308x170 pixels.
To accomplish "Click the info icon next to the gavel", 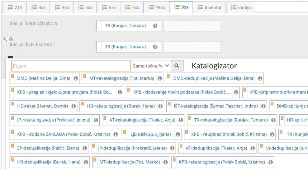I will [11, 39].
